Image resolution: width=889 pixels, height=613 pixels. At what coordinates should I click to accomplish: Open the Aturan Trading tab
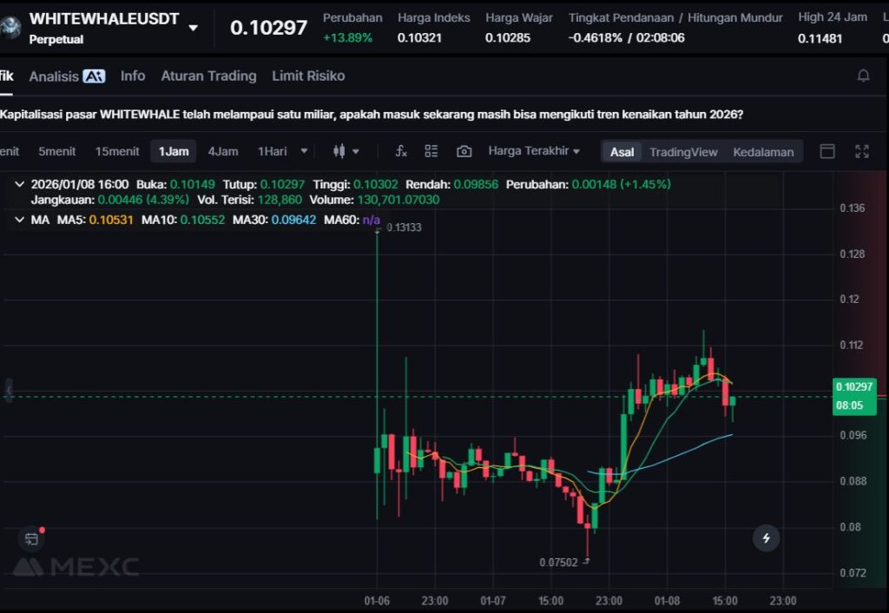(208, 76)
